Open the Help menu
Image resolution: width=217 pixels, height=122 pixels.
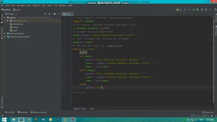pyautogui.click(x=70, y=5)
